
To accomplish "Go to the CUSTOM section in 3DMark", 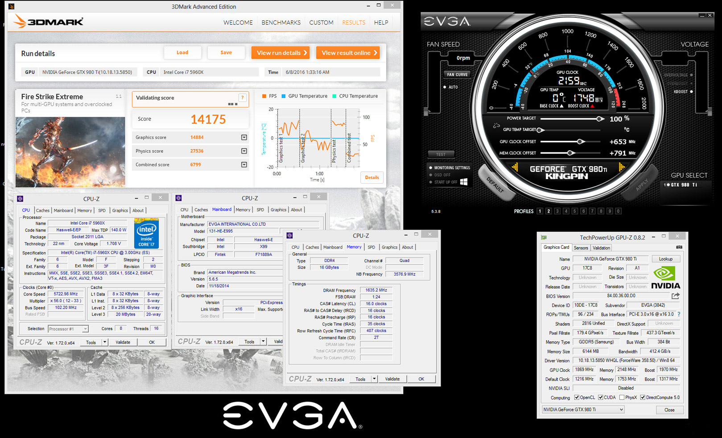I will [321, 22].
